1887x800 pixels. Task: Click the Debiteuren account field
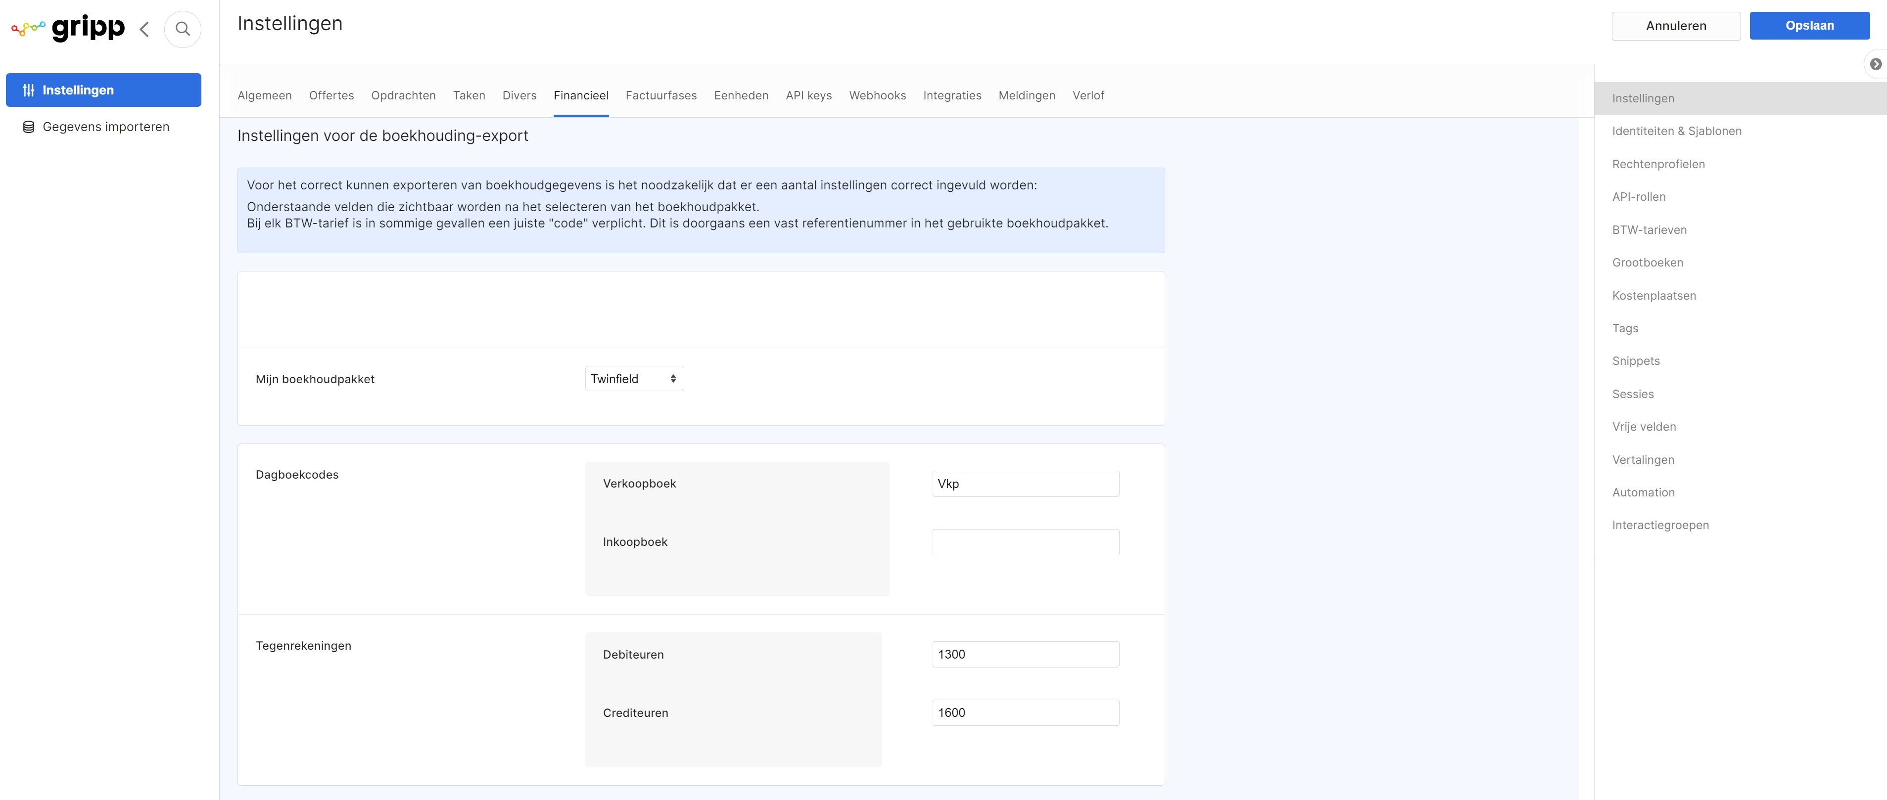click(1025, 654)
